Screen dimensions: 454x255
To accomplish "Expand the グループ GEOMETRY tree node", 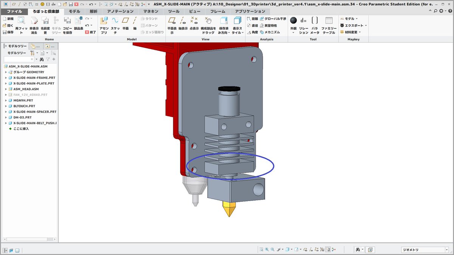I will coord(6,72).
